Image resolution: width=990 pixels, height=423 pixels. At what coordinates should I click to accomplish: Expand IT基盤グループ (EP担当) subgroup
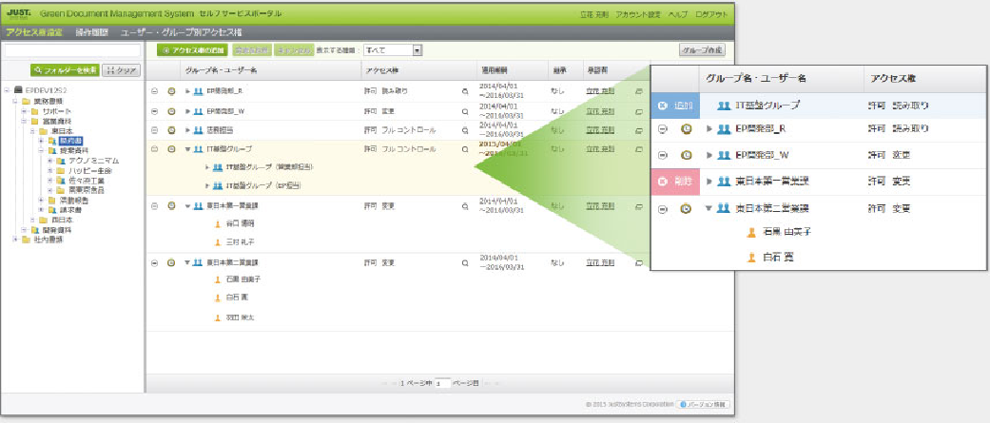click(x=207, y=186)
